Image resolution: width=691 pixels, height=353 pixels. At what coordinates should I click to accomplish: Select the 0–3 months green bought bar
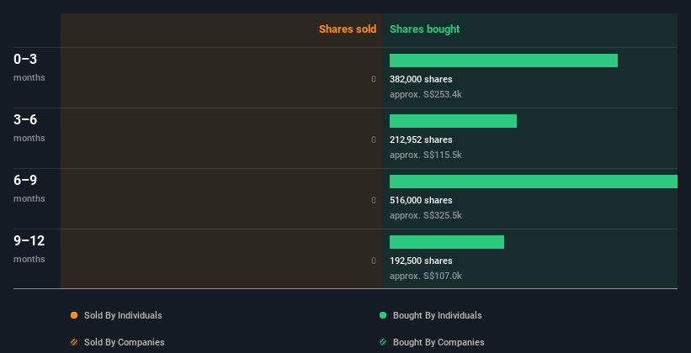click(x=503, y=61)
